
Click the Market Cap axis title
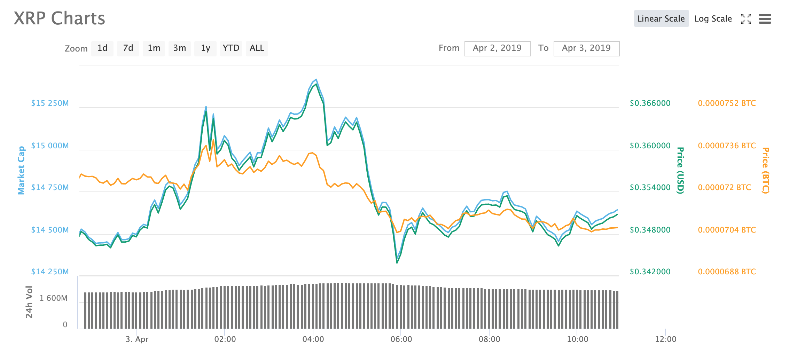[x=21, y=170]
